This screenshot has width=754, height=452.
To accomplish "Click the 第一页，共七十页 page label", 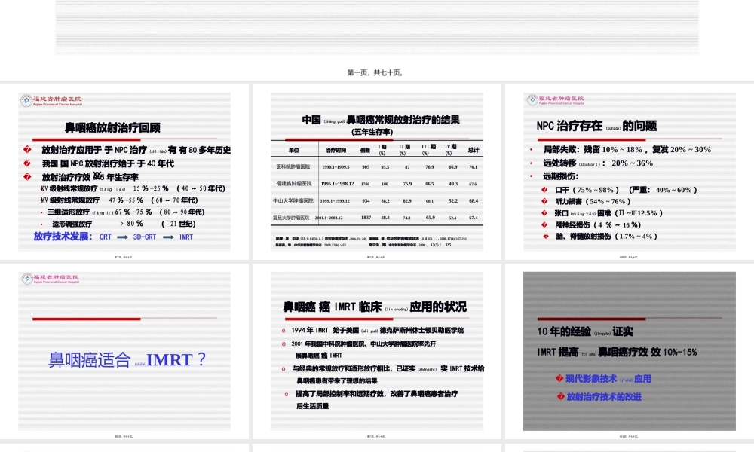I will pos(376,72).
